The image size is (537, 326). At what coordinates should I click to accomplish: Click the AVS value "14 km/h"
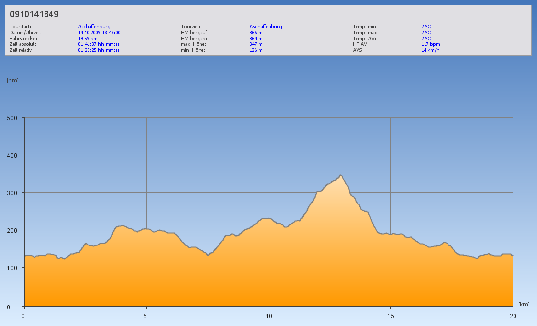point(430,50)
